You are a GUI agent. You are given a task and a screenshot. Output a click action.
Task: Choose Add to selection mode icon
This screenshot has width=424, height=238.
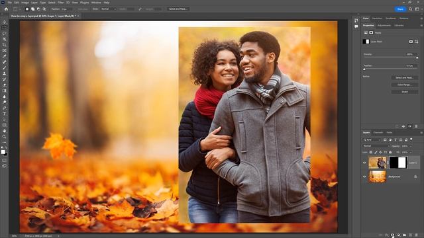[x=32, y=9]
